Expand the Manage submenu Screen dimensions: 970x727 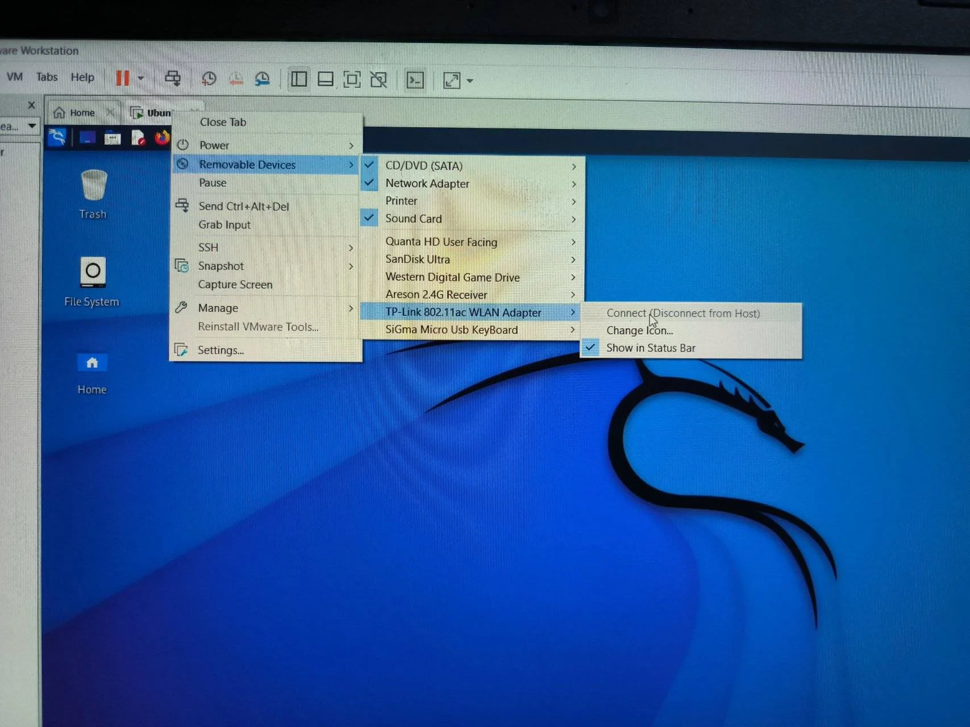point(265,308)
